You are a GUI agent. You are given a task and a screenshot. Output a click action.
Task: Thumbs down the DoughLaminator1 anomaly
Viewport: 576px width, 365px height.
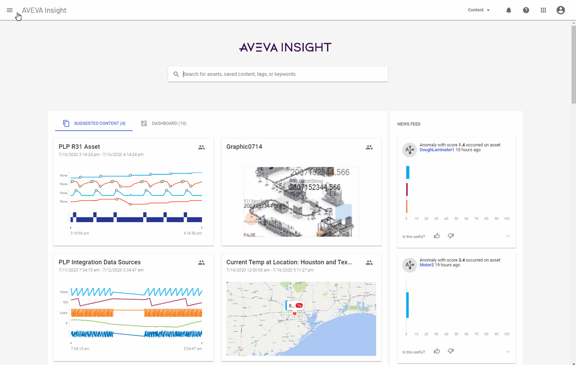click(x=450, y=236)
